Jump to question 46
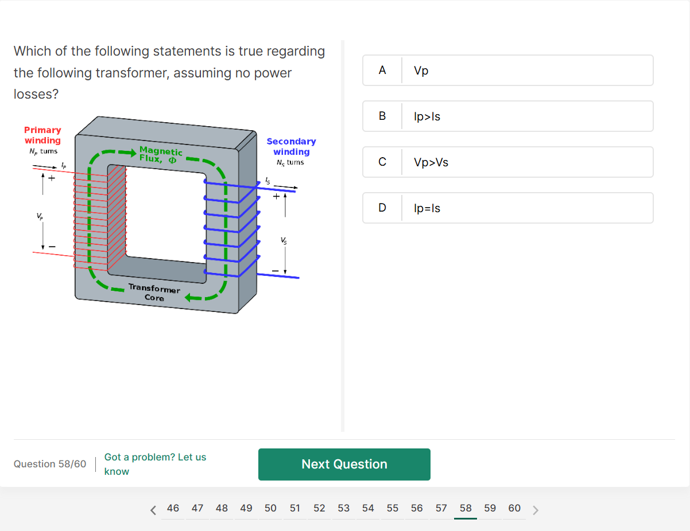The height and width of the screenshot is (531, 690). pyautogui.click(x=173, y=508)
